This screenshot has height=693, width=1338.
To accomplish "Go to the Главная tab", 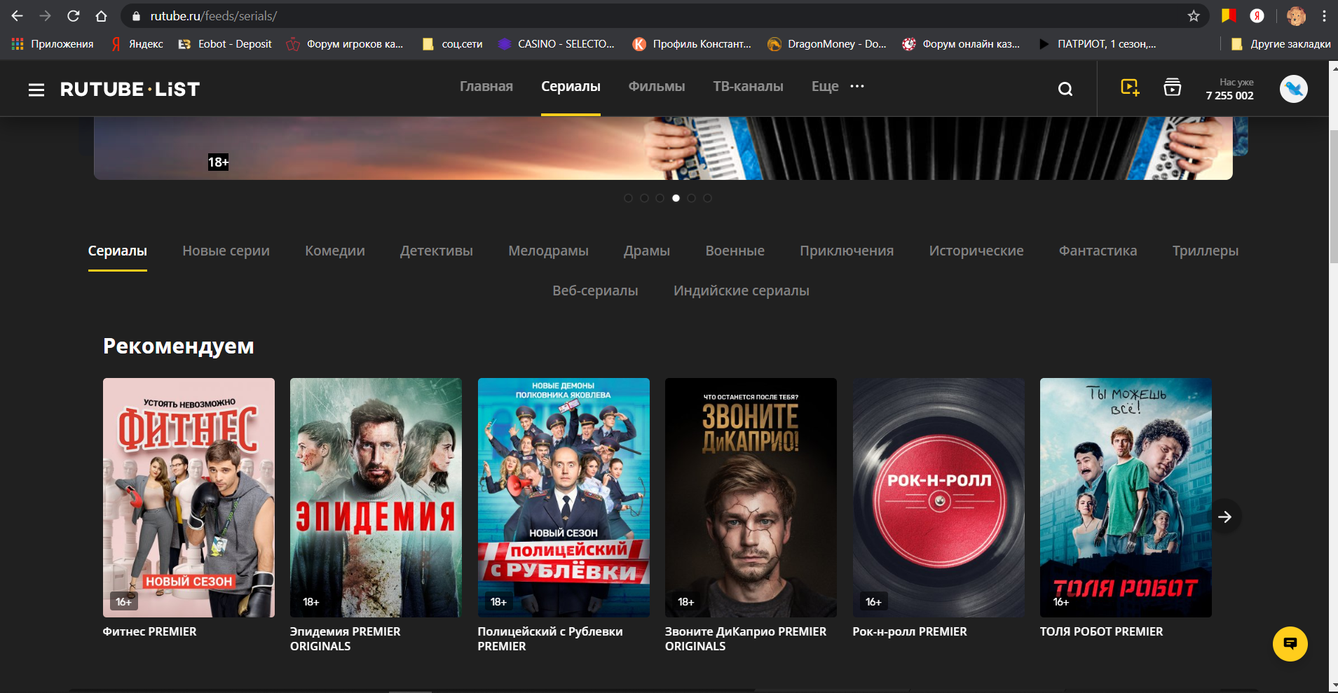I will point(486,86).
